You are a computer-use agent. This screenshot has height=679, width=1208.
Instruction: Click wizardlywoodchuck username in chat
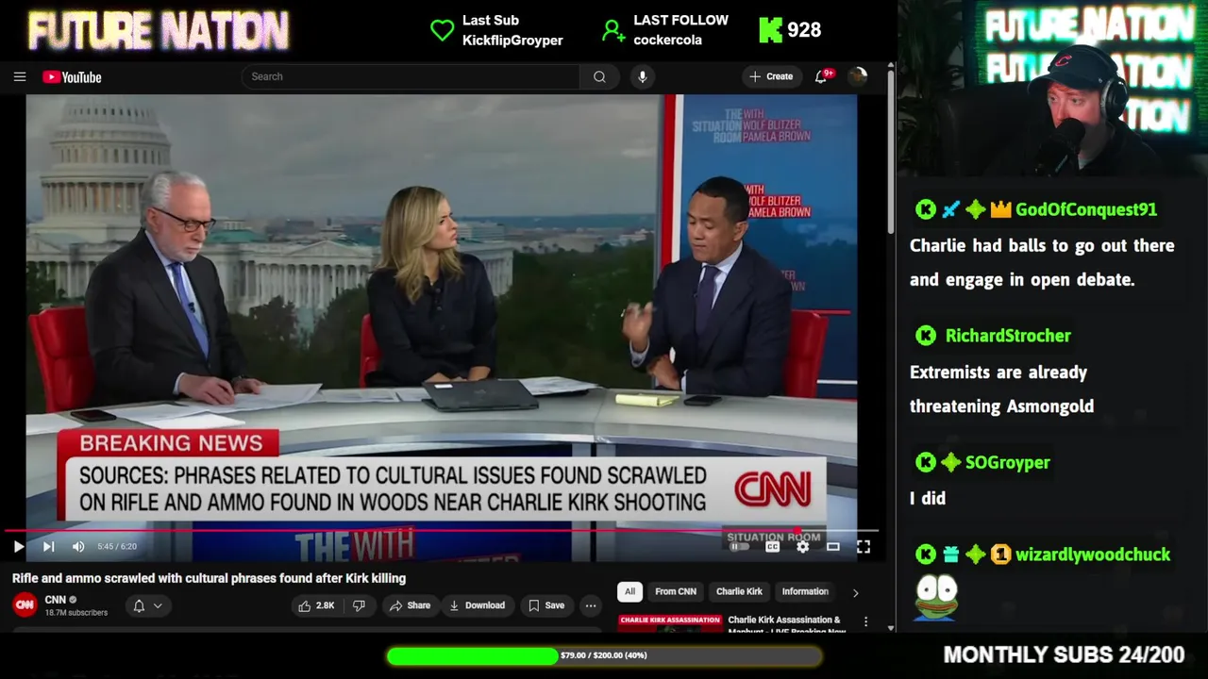[x=1093, y=555]
